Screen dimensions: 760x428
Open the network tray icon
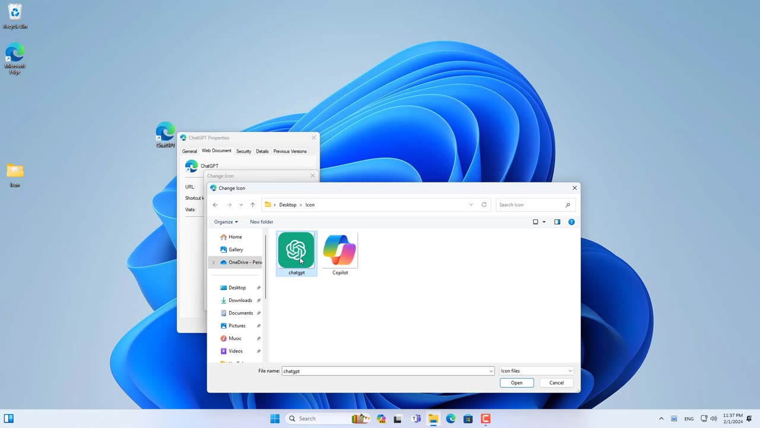(704, 418)
